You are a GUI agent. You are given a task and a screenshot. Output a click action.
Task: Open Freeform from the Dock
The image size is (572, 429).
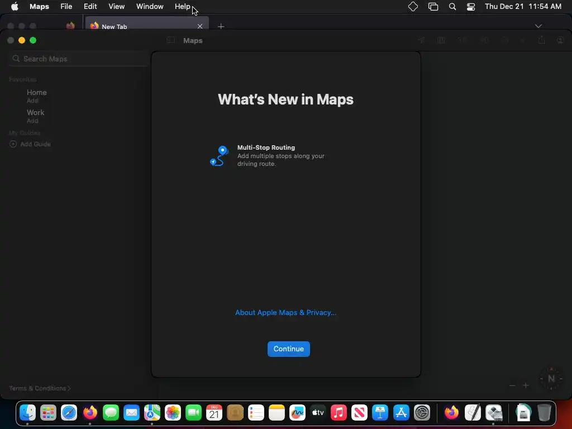297,413
